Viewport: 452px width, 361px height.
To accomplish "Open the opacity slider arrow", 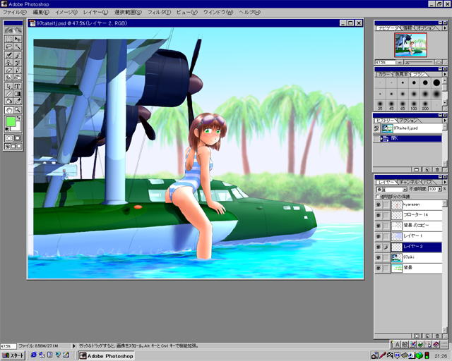I will click(x=440, y=189).
